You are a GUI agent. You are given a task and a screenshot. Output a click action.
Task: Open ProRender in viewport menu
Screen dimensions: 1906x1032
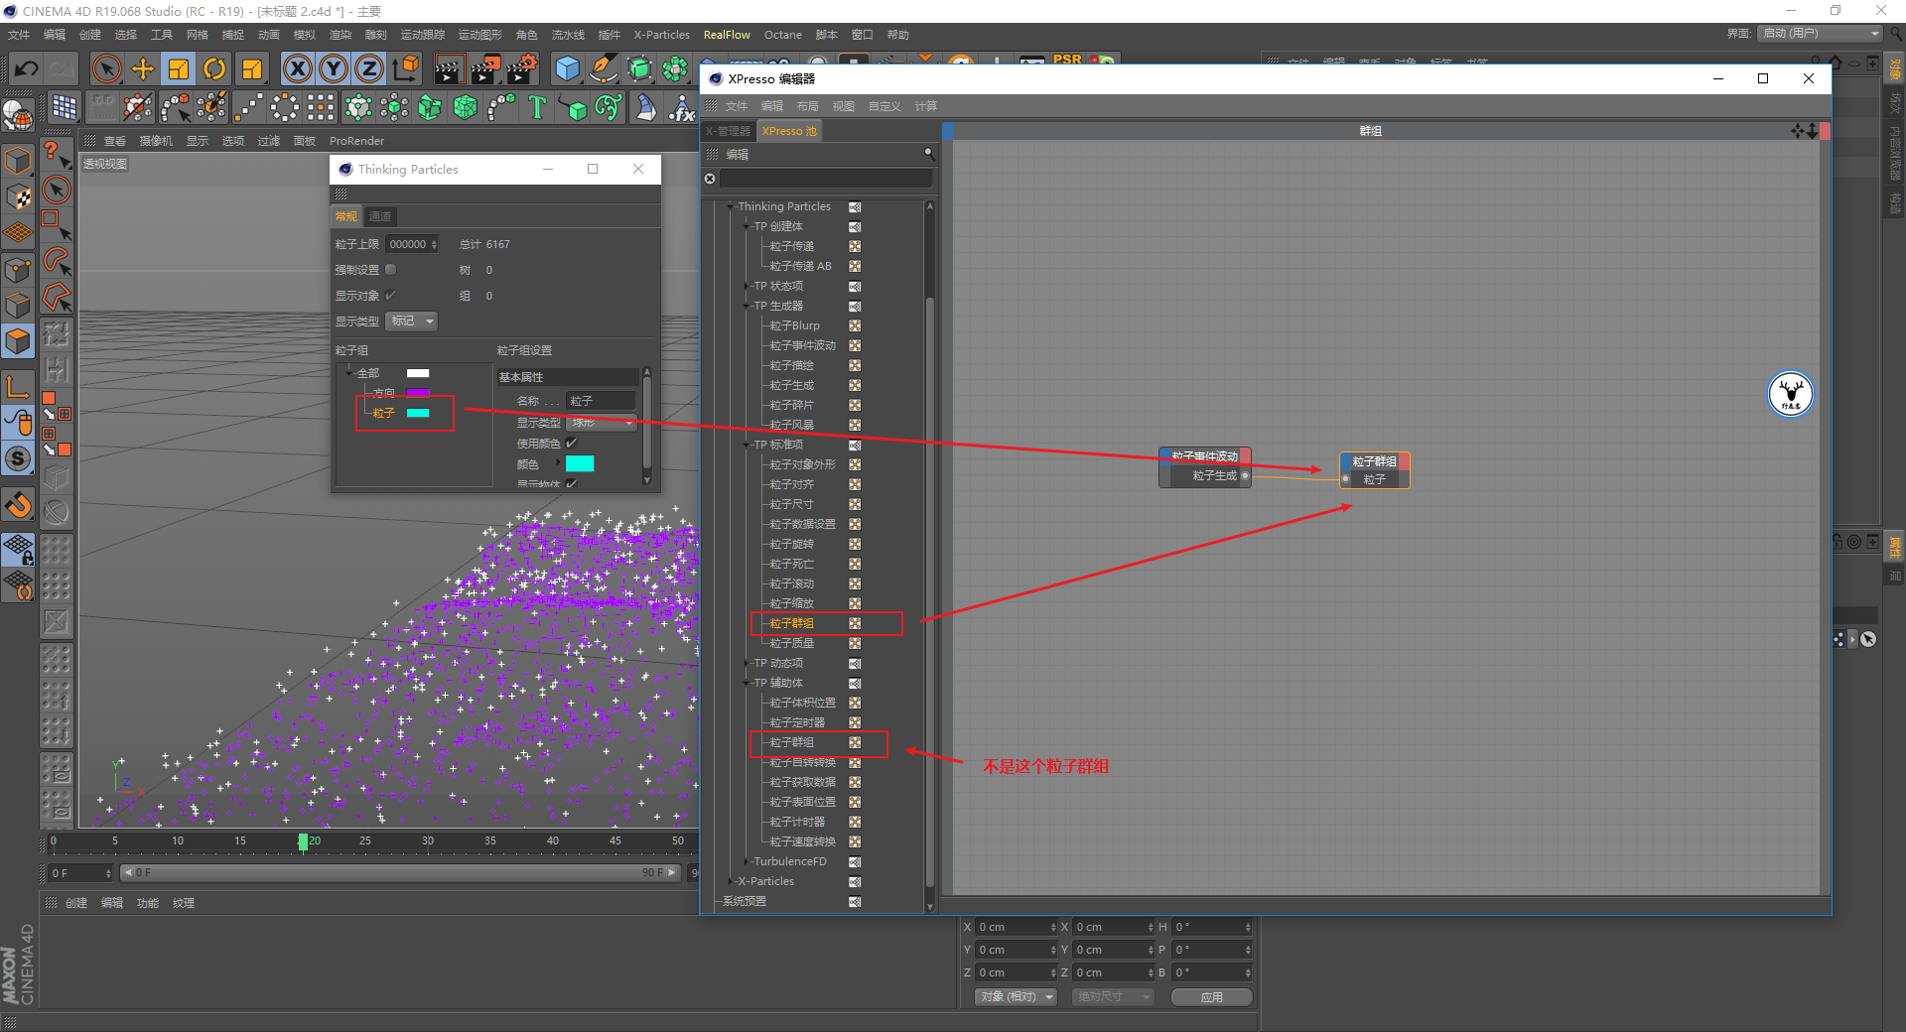[356, 141]
